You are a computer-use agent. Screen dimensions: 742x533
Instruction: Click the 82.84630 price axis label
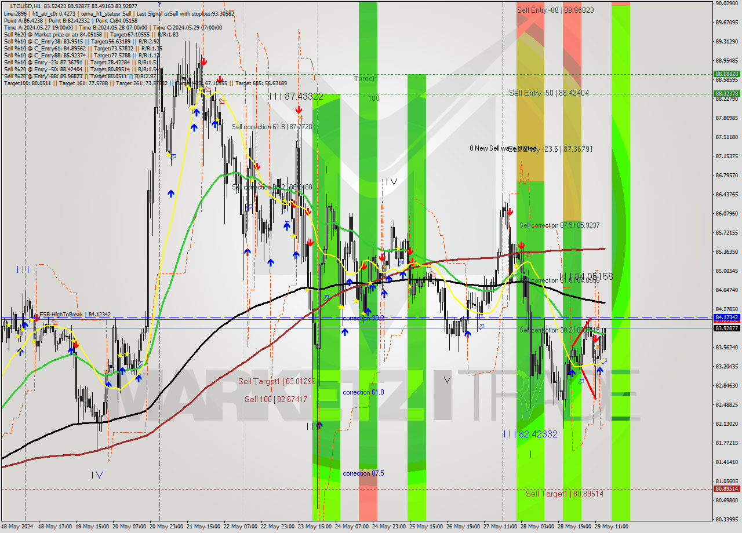click(727, 385)
